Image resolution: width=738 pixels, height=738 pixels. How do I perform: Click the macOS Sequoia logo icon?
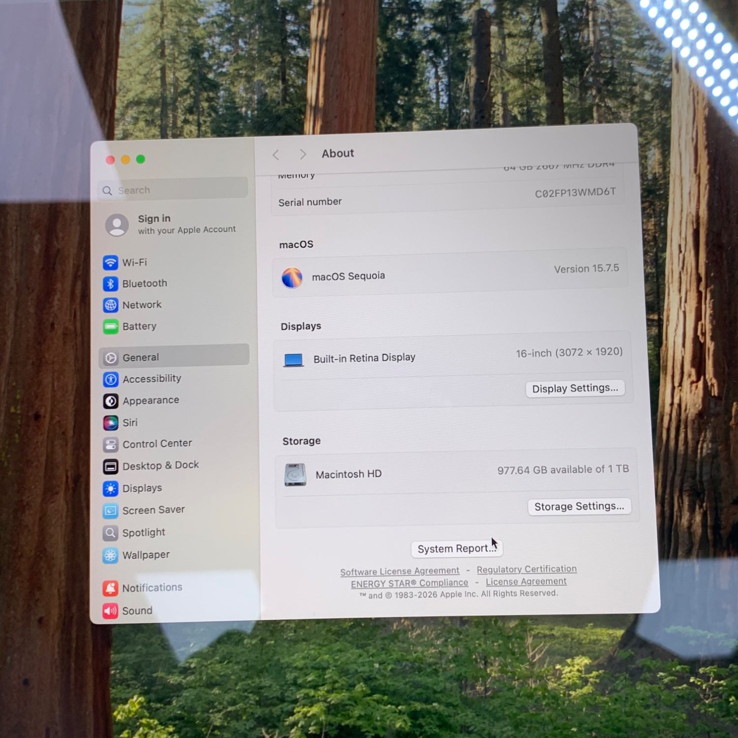[292, 277]
